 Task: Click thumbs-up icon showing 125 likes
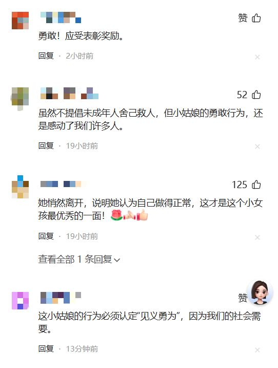pos(256,185)
